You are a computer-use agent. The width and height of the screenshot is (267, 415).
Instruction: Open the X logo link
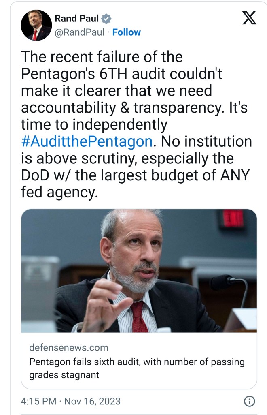coord(249,19)
